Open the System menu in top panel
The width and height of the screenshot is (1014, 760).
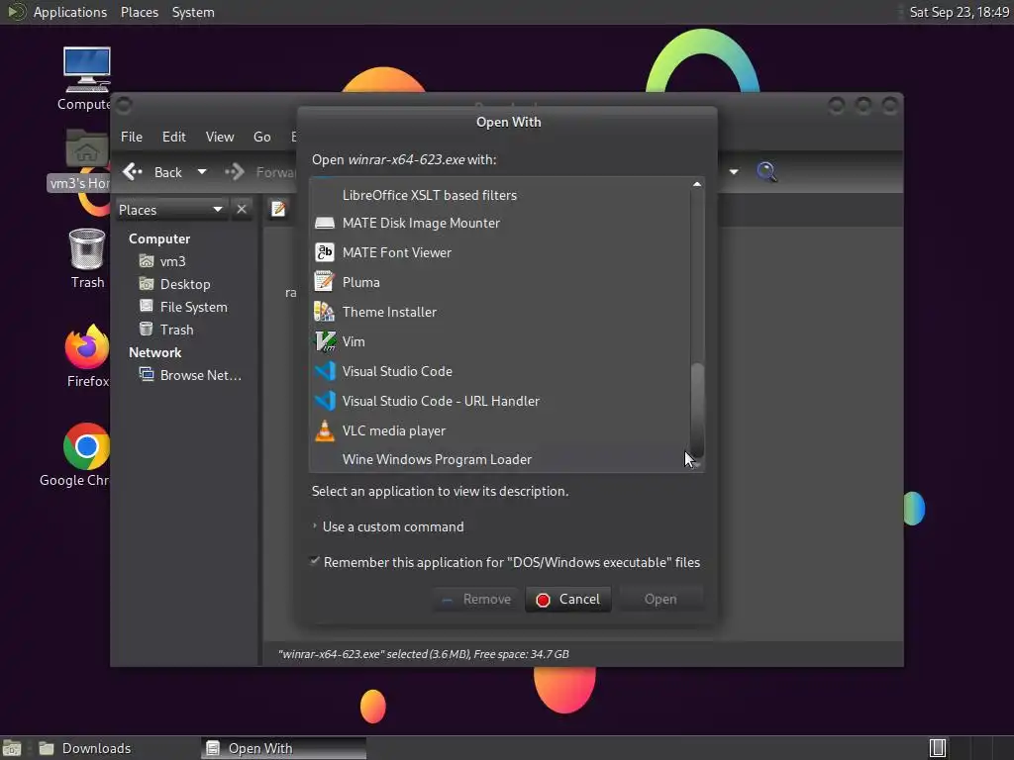point(193,12)
